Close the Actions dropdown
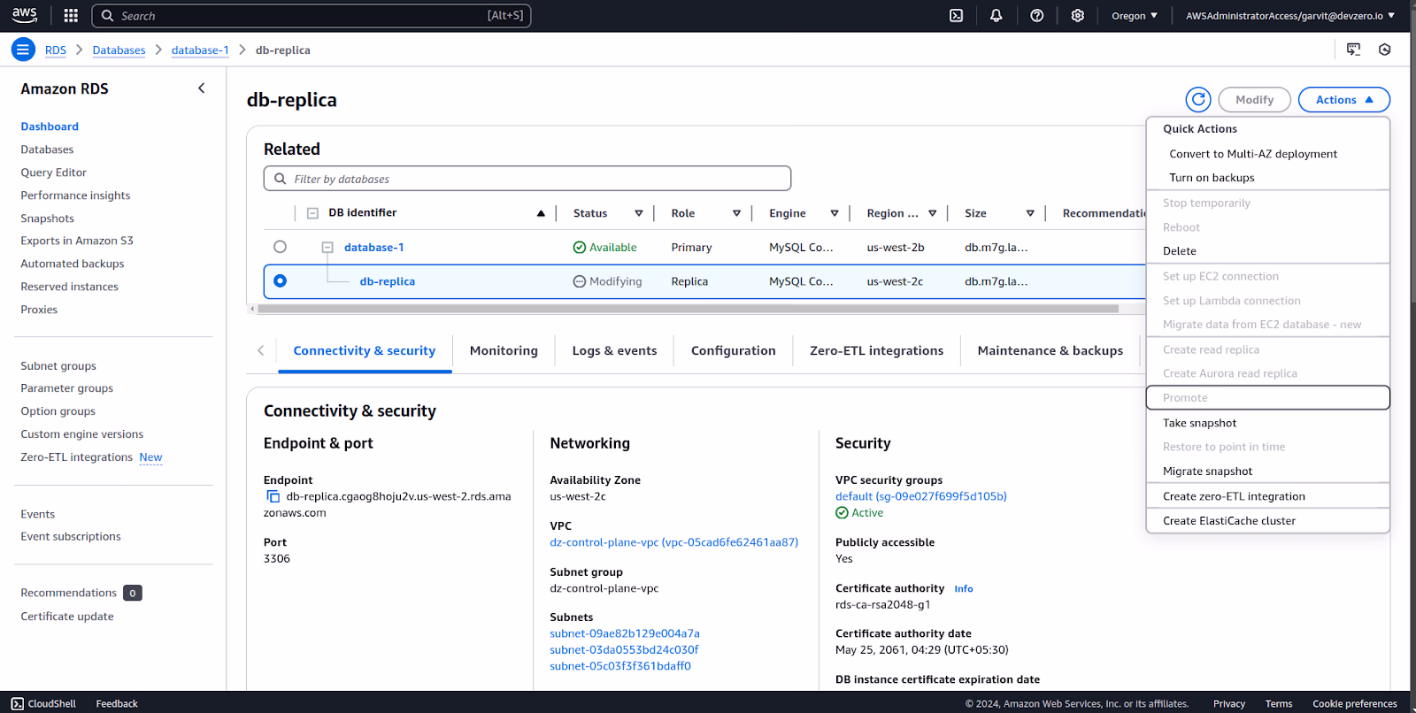The width and height of the screenshot is (1416, 713). point(1343,100)
